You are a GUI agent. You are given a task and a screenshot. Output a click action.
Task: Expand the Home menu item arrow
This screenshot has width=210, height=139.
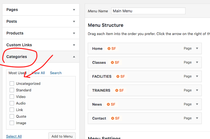click(x=197, y=48)
